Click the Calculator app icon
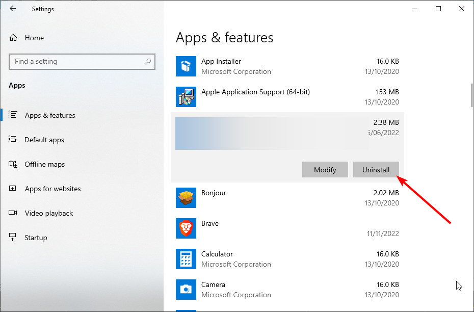The image size is (474, 312). 186,259
